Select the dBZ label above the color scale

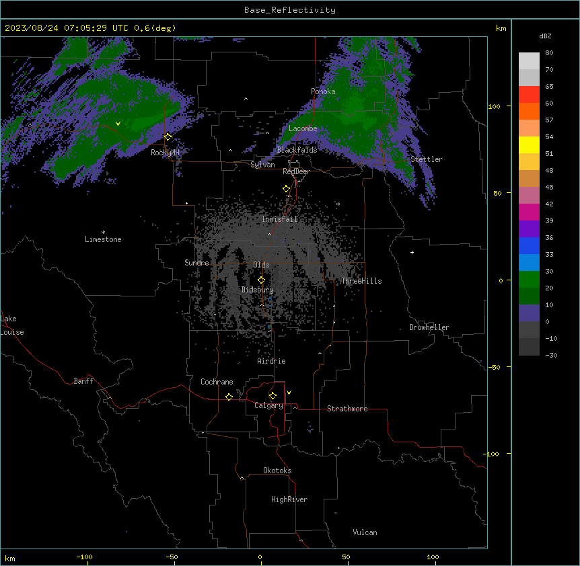tap(545, 36)
